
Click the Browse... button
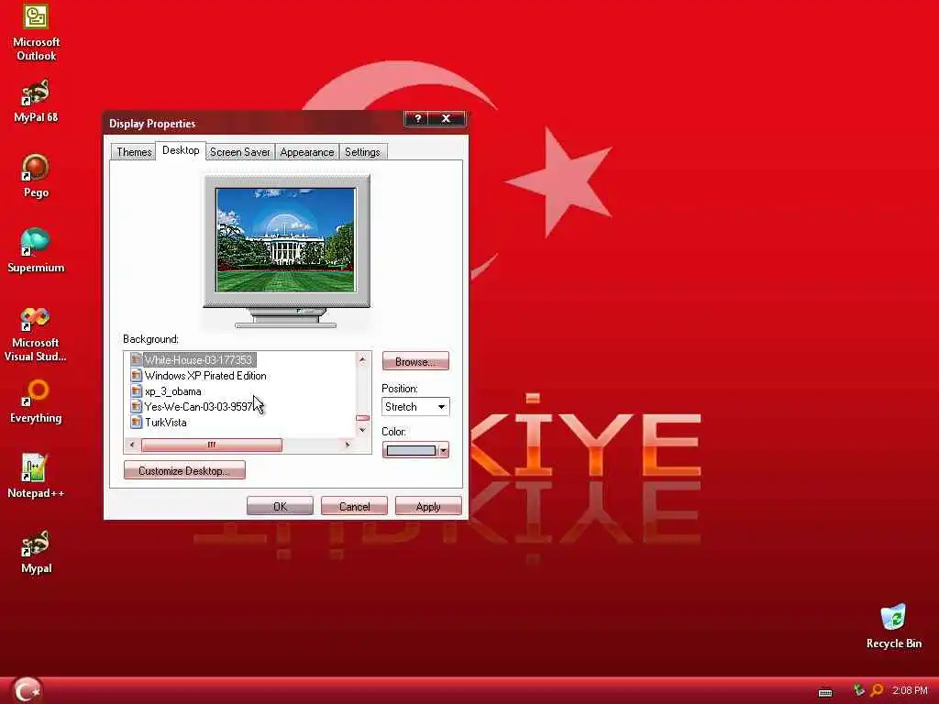click(415, 361)
